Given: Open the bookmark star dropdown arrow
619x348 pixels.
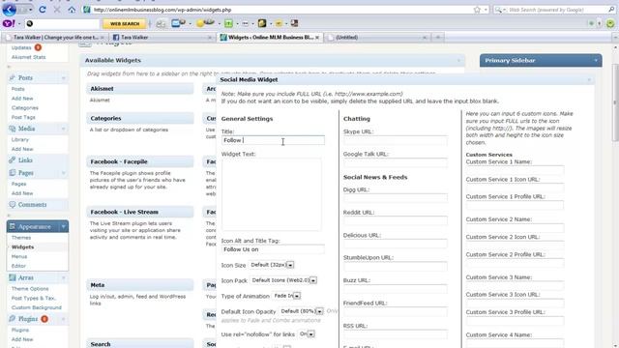Looking at the screenshot, I should 486,10.
